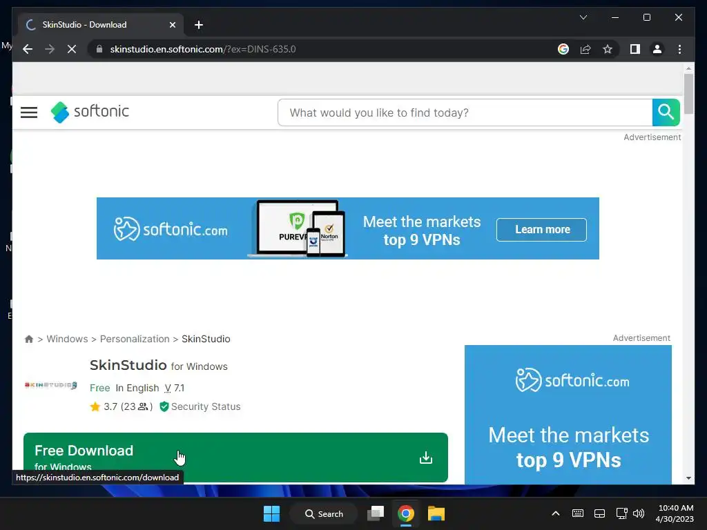707x530 pixels.
Task: Toggle the Chrome side panel
Action: pyautogui.click(x=635, y=49)
